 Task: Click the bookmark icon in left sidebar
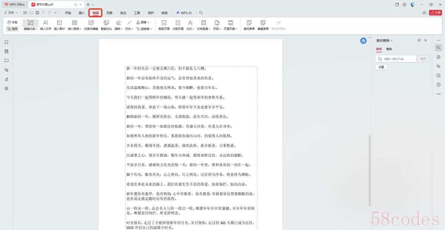coord(6,42)
